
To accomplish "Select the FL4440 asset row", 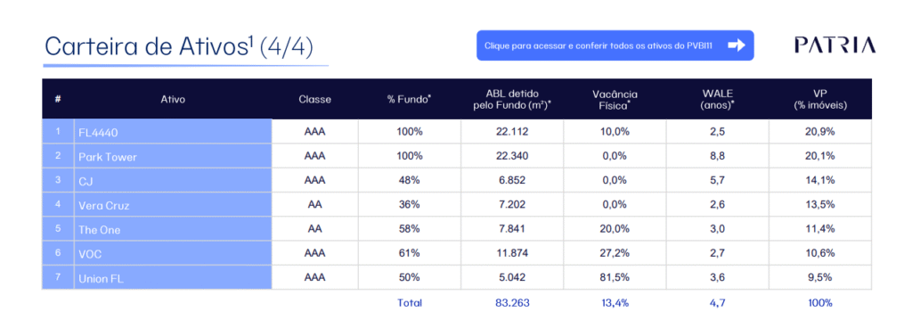I will (x=457, y=131).
